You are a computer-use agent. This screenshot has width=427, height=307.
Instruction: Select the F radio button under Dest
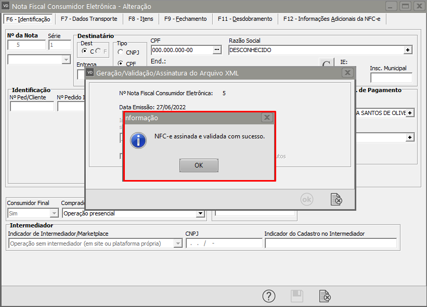(x=98, y=51)
